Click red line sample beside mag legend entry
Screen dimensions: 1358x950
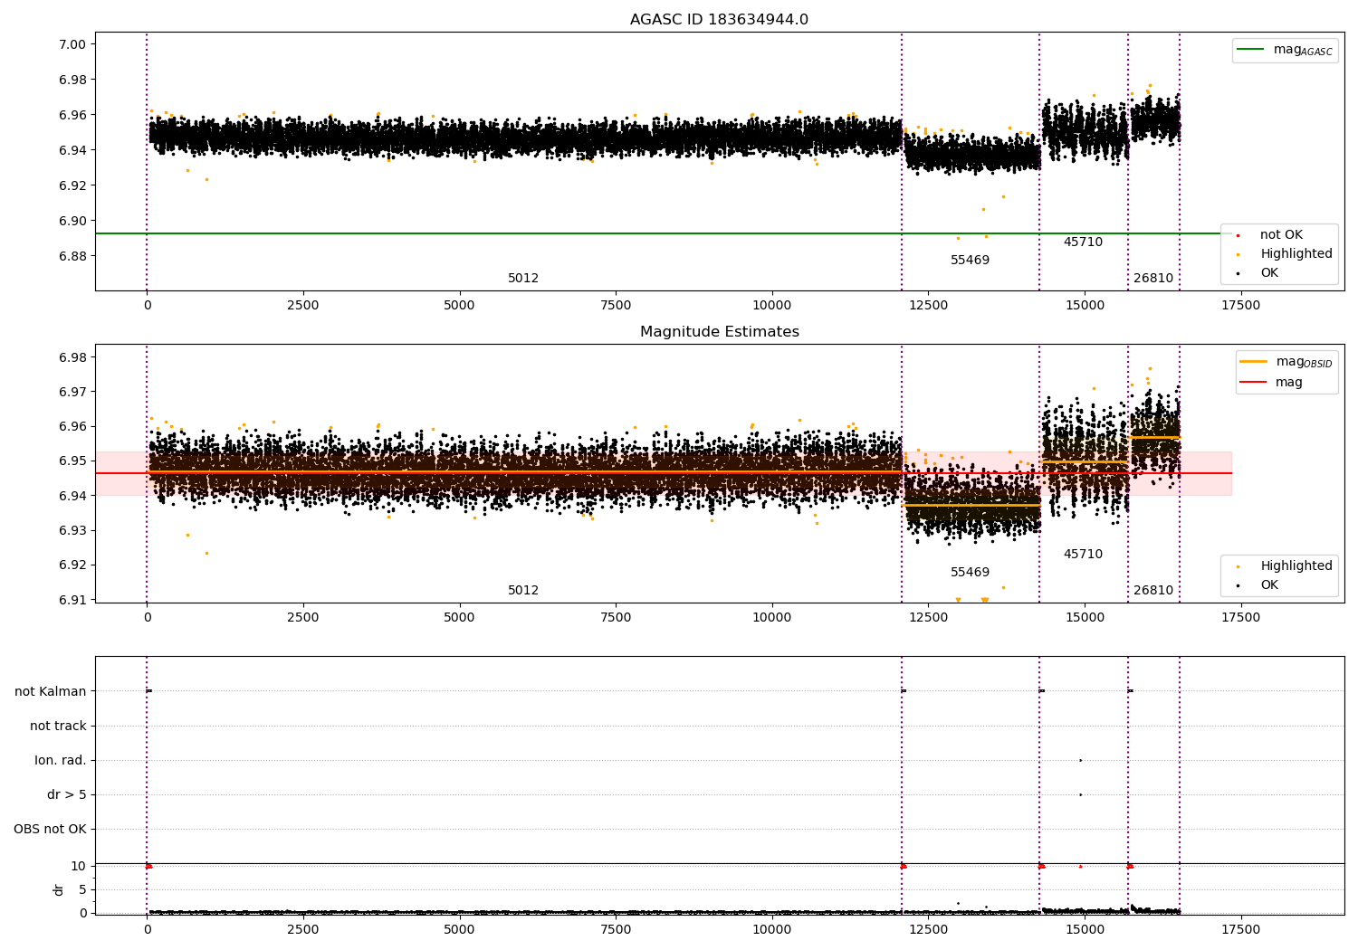click(x=1254, y=383)
